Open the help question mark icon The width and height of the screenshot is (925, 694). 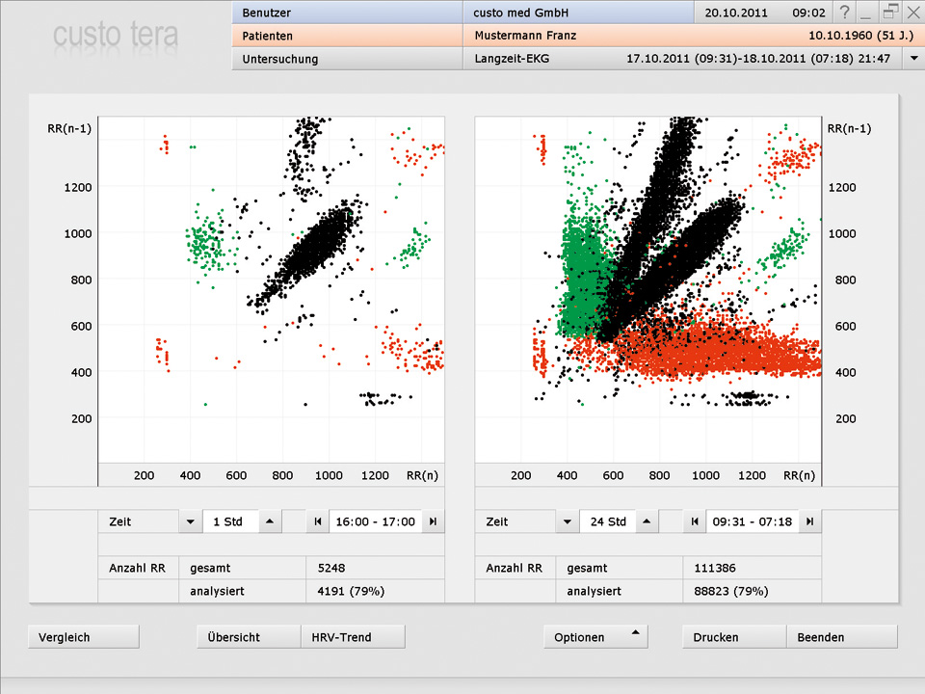(845, 13)
